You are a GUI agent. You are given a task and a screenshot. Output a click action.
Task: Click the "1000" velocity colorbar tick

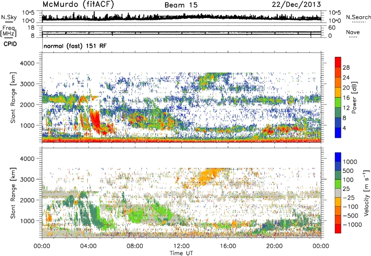click(x=350, y=162)
